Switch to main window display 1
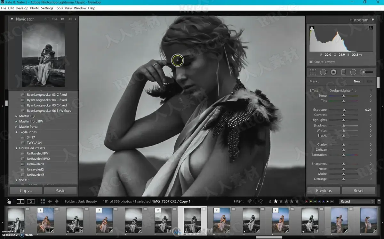 coord(20,201)
